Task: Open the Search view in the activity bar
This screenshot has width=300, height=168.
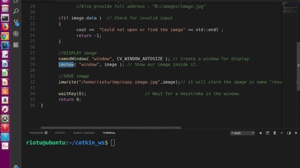Action: coord(15,11)
